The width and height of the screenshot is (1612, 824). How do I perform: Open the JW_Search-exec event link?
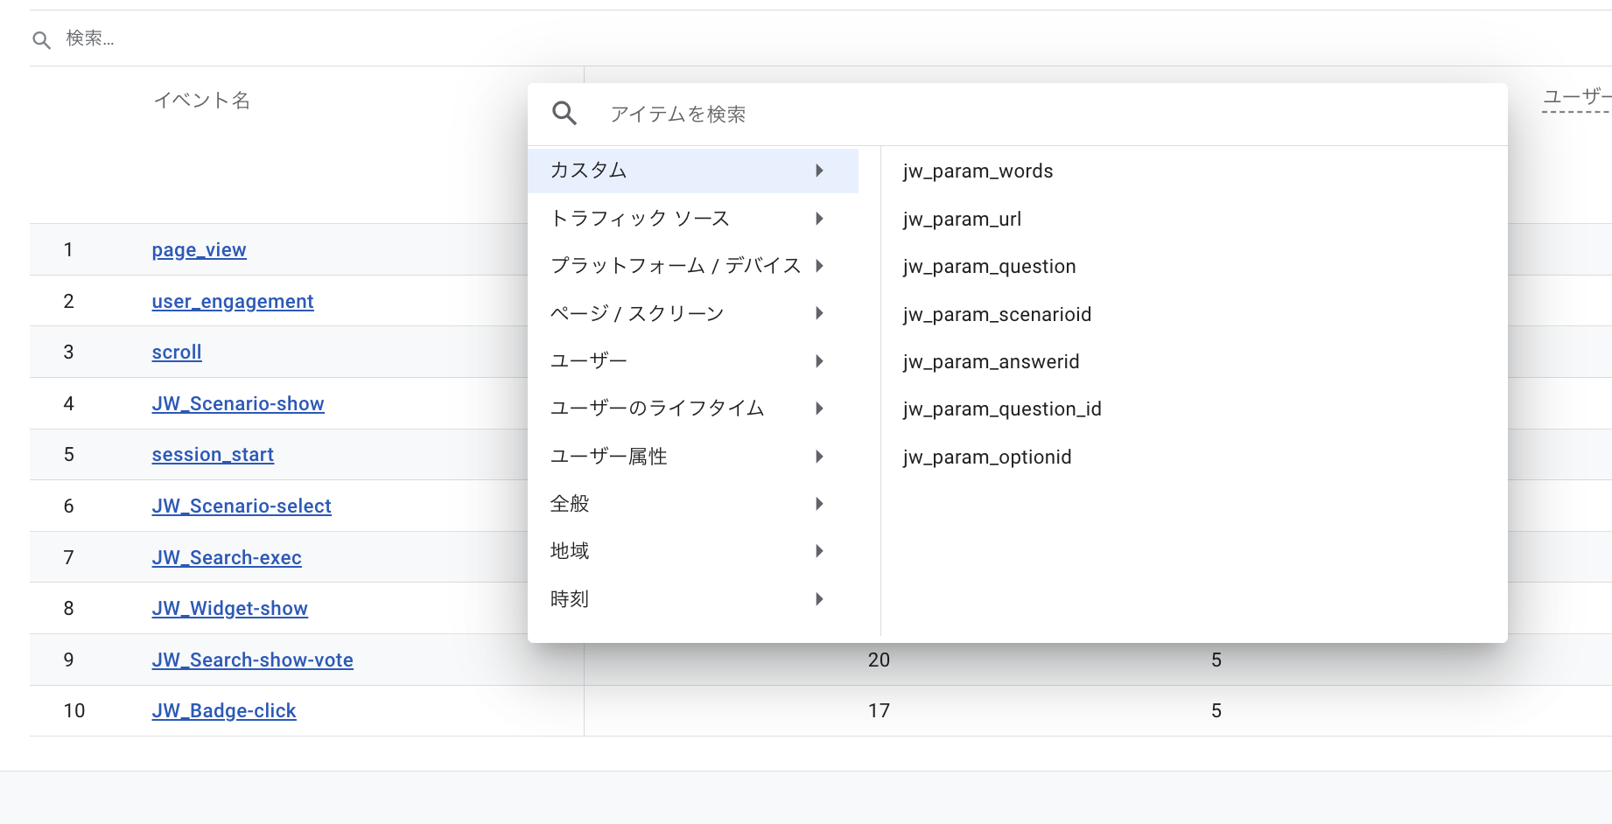227,558
